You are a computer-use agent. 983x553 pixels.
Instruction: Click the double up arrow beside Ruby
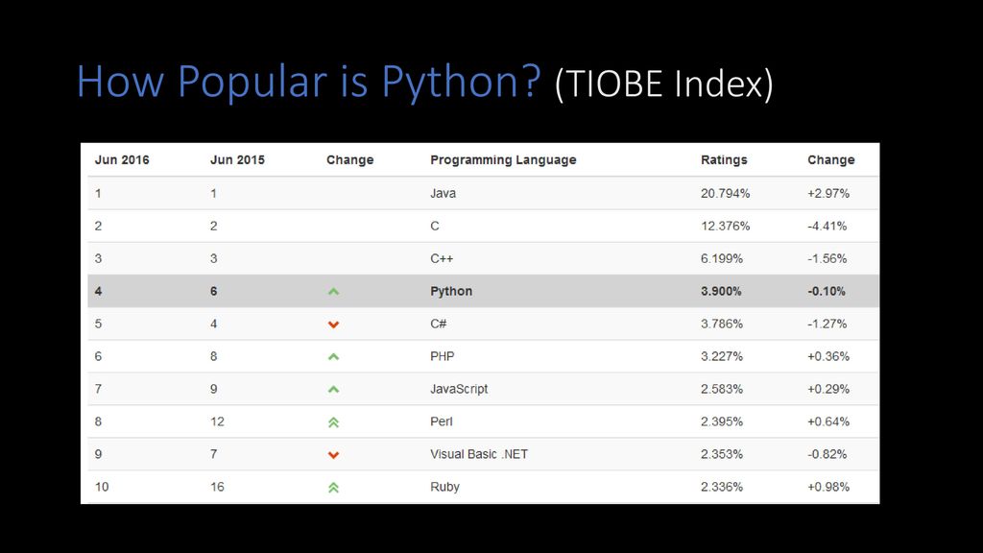333,487
